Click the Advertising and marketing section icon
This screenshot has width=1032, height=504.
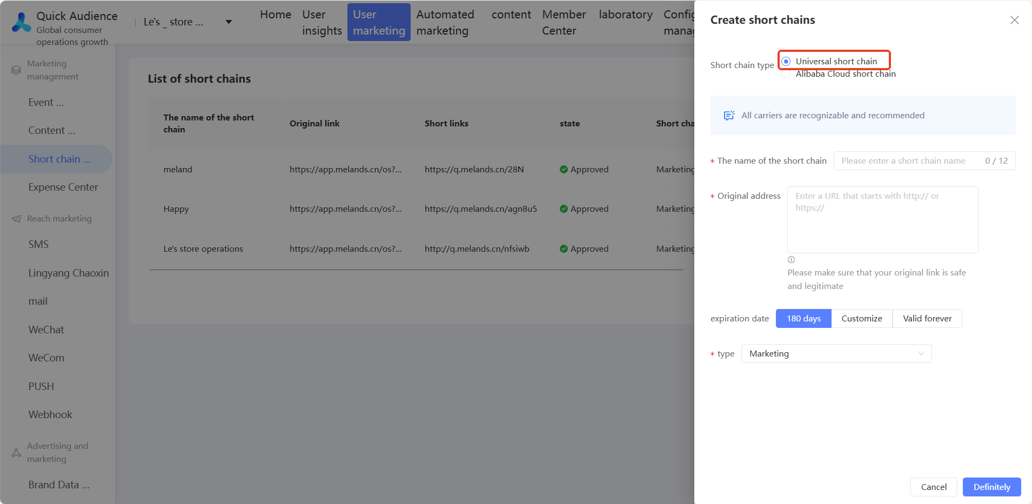(x=16, y=453)
